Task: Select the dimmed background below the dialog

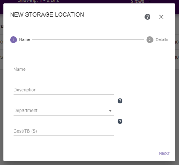Action: 89,163
